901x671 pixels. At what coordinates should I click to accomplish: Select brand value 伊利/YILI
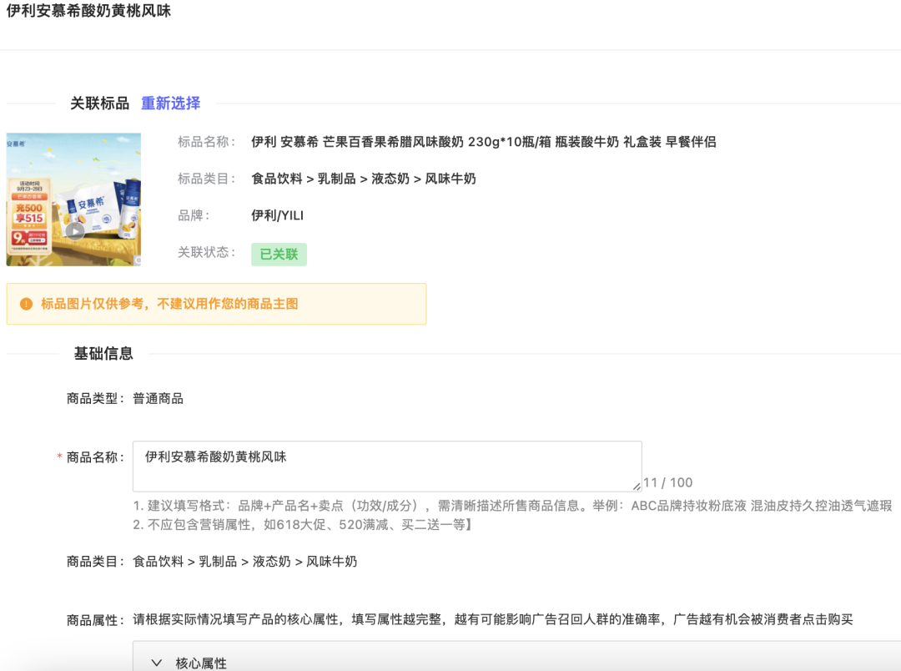[277, 215]
